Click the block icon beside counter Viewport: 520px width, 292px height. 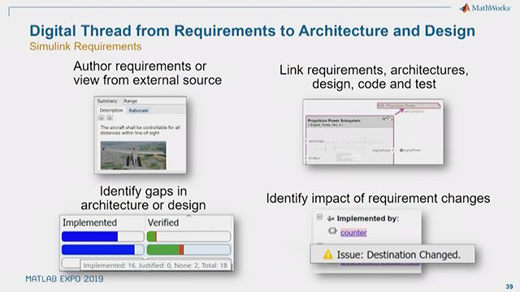coord(332,230)
